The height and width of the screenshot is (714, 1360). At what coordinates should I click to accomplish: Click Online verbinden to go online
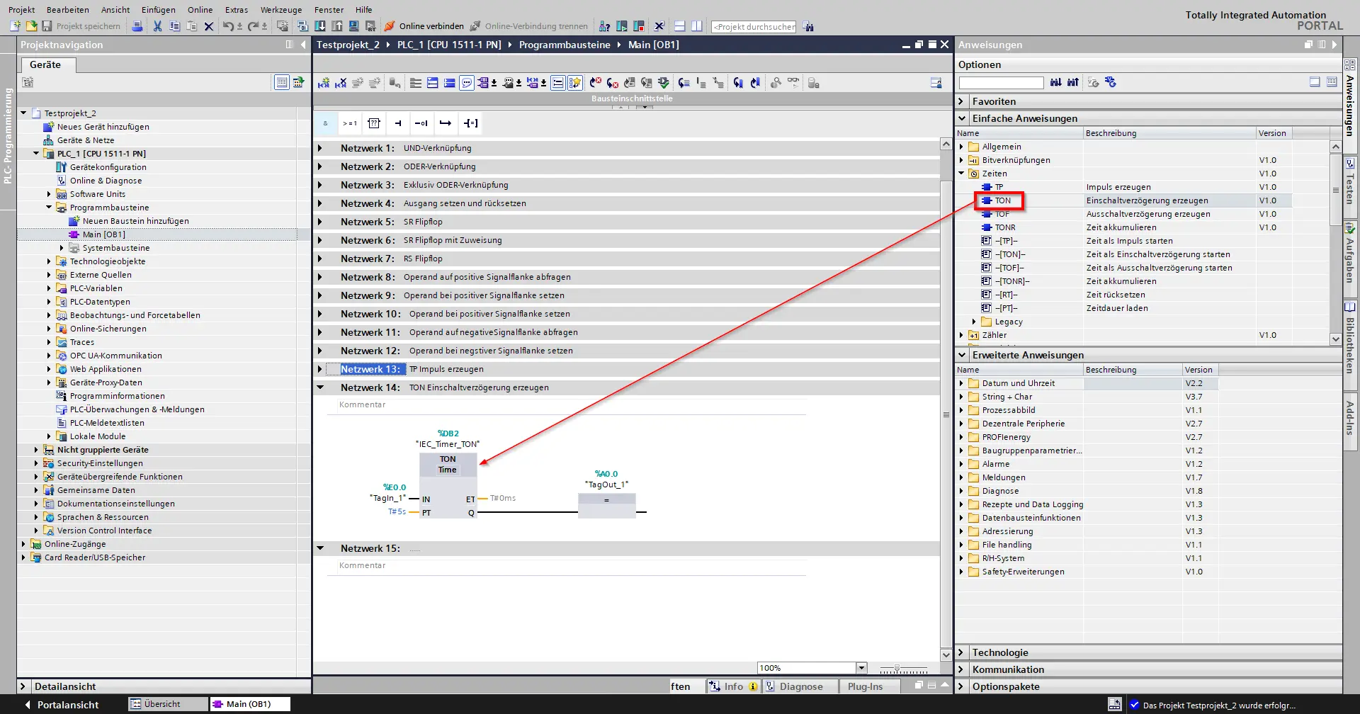tap(424, 26)
